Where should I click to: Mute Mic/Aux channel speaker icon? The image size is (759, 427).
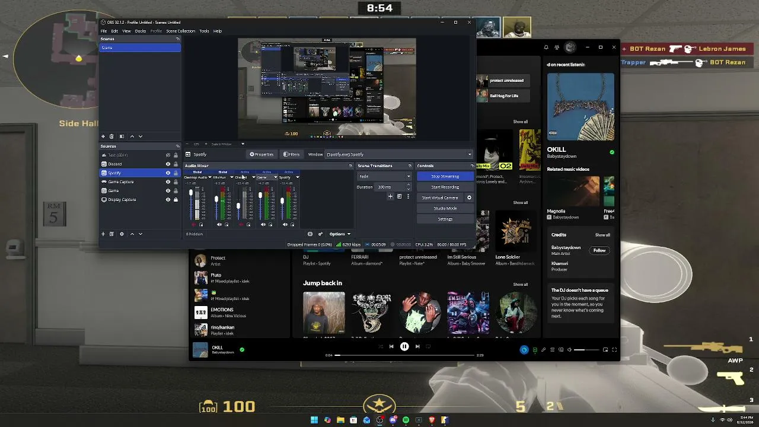coord(219,225)
